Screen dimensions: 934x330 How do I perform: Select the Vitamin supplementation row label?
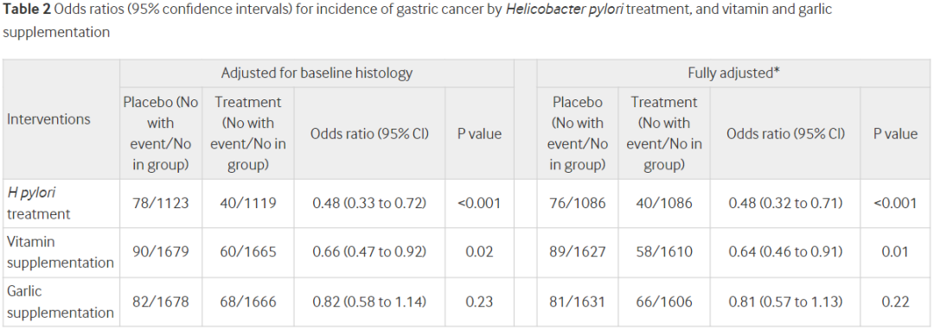(61, 252)
